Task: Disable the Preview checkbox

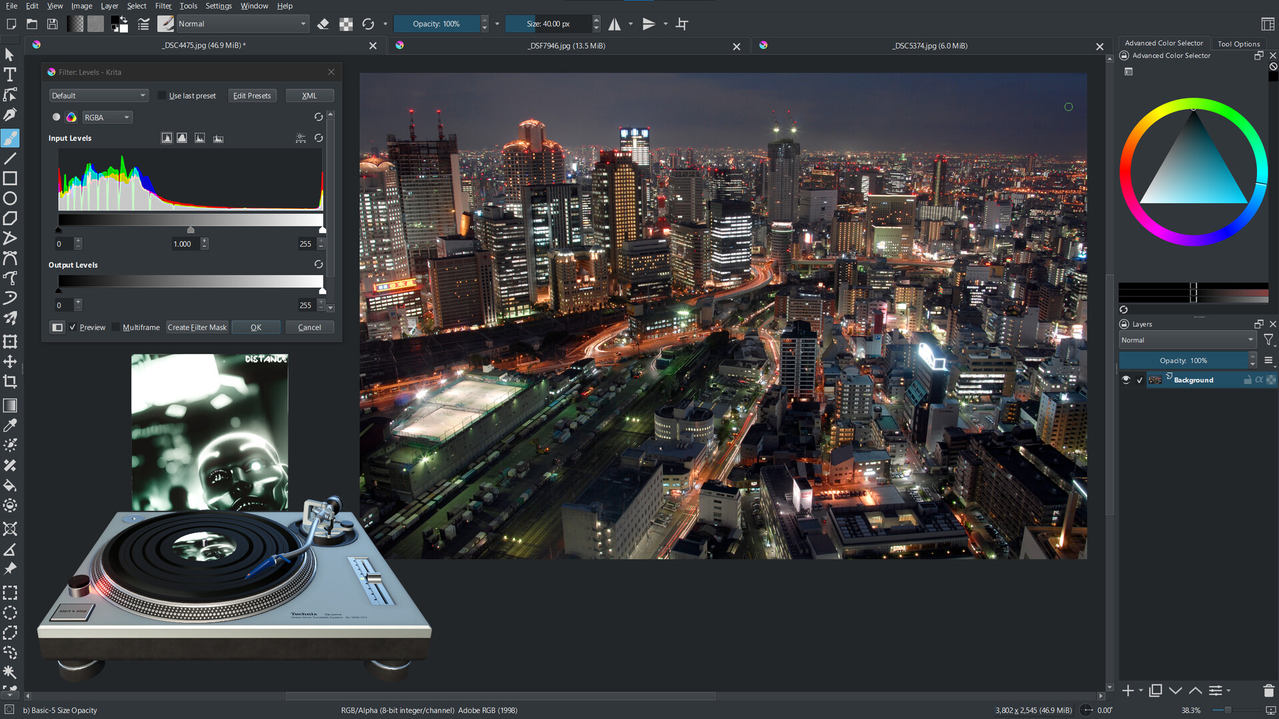Action: pyautogui.click(x=73, y=327)
